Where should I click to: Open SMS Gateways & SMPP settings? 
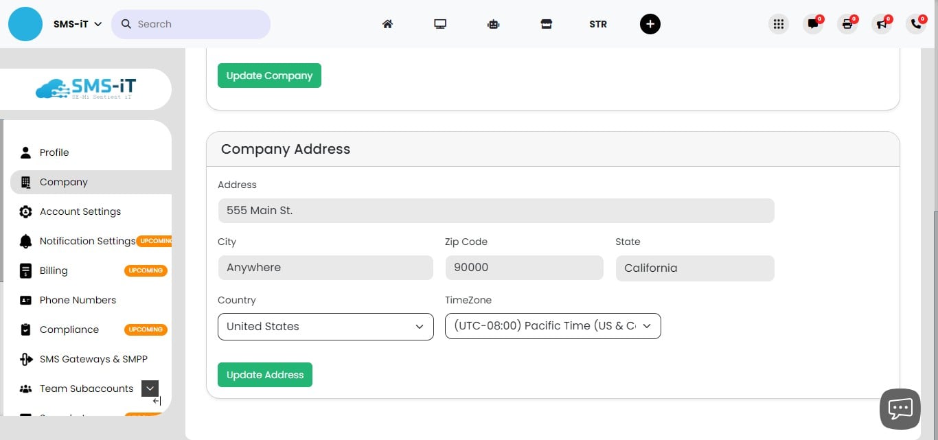[x=93, y=359]
